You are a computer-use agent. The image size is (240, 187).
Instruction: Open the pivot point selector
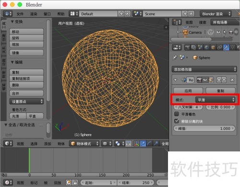pos(120,143)
